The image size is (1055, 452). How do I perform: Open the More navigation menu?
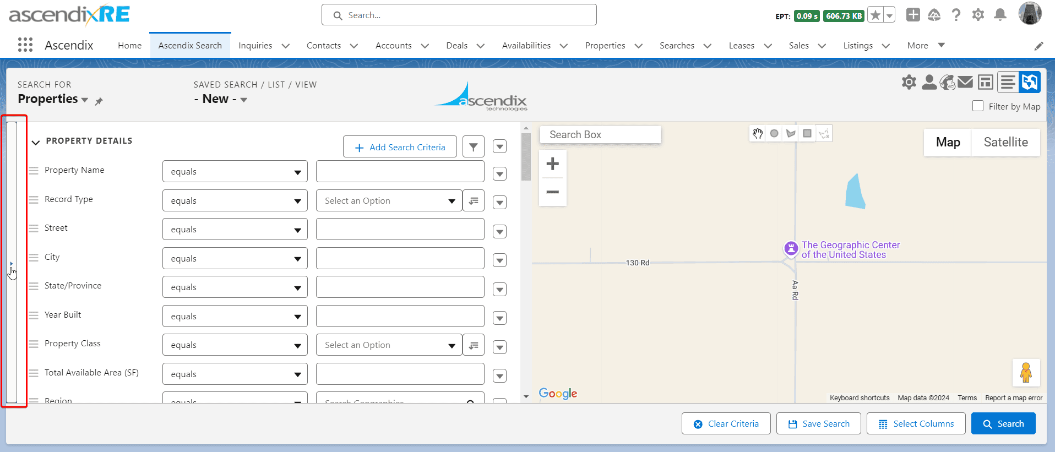click(x=926, y=46)
